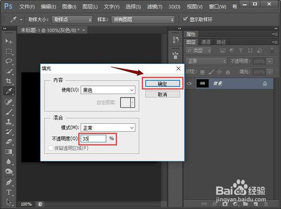Hide the 背景 layer with the eye icon
This screenshot has height=209, width=281.
[189, 83]
